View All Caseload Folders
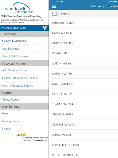The width and height of the screenshot is (118, 158). 18,86
